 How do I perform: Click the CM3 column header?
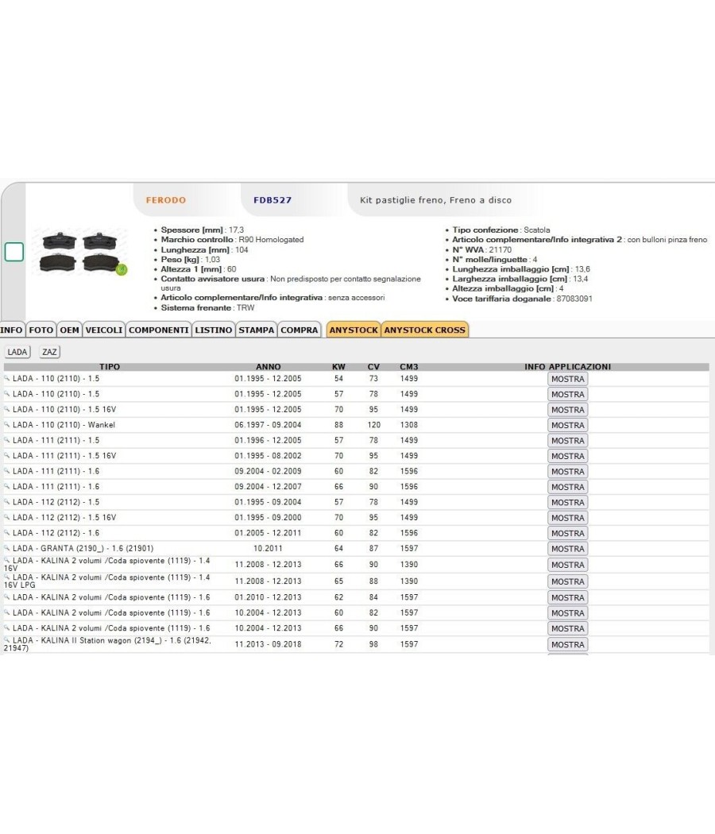pos(409,366)
